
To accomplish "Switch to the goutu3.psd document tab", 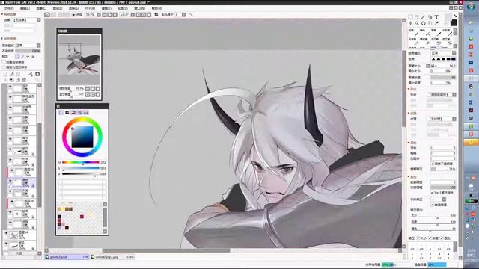I will (x=67, y=257).
